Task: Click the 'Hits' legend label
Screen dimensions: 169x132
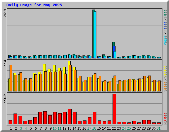Action: (x=165, y=14)
